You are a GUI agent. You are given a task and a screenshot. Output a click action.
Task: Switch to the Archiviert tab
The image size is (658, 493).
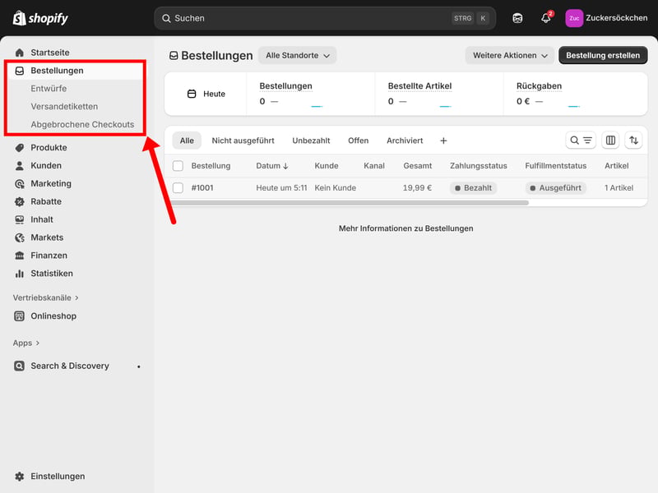point(405,141)
